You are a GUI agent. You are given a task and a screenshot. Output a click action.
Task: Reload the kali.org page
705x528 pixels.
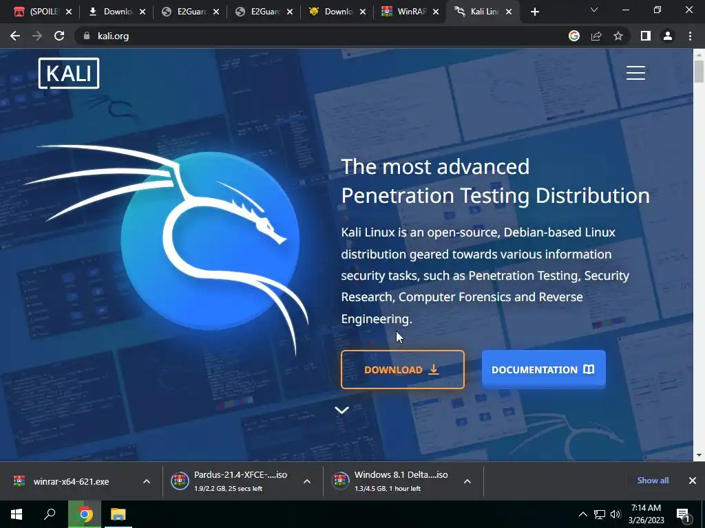(59, 36)
